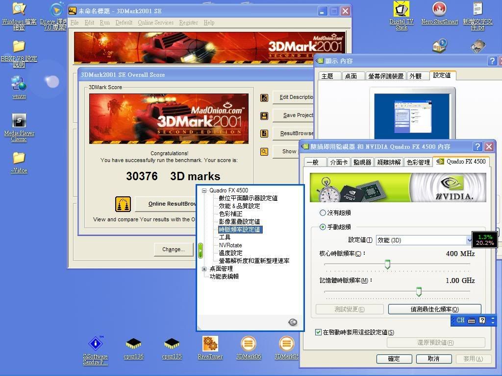
Task: Select 功能表編輯 in the tree
Action: point(224,277)
